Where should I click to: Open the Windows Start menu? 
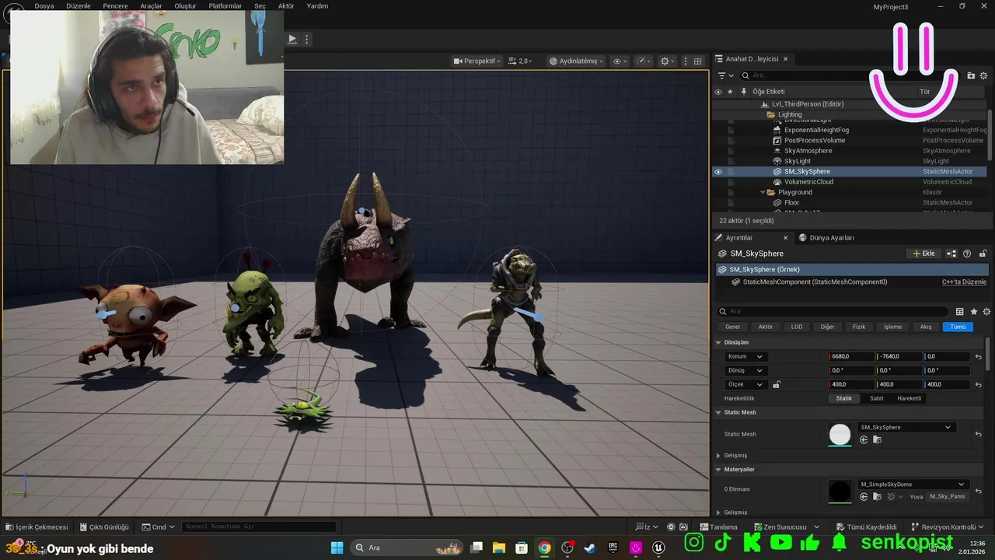tap(337, 548)
